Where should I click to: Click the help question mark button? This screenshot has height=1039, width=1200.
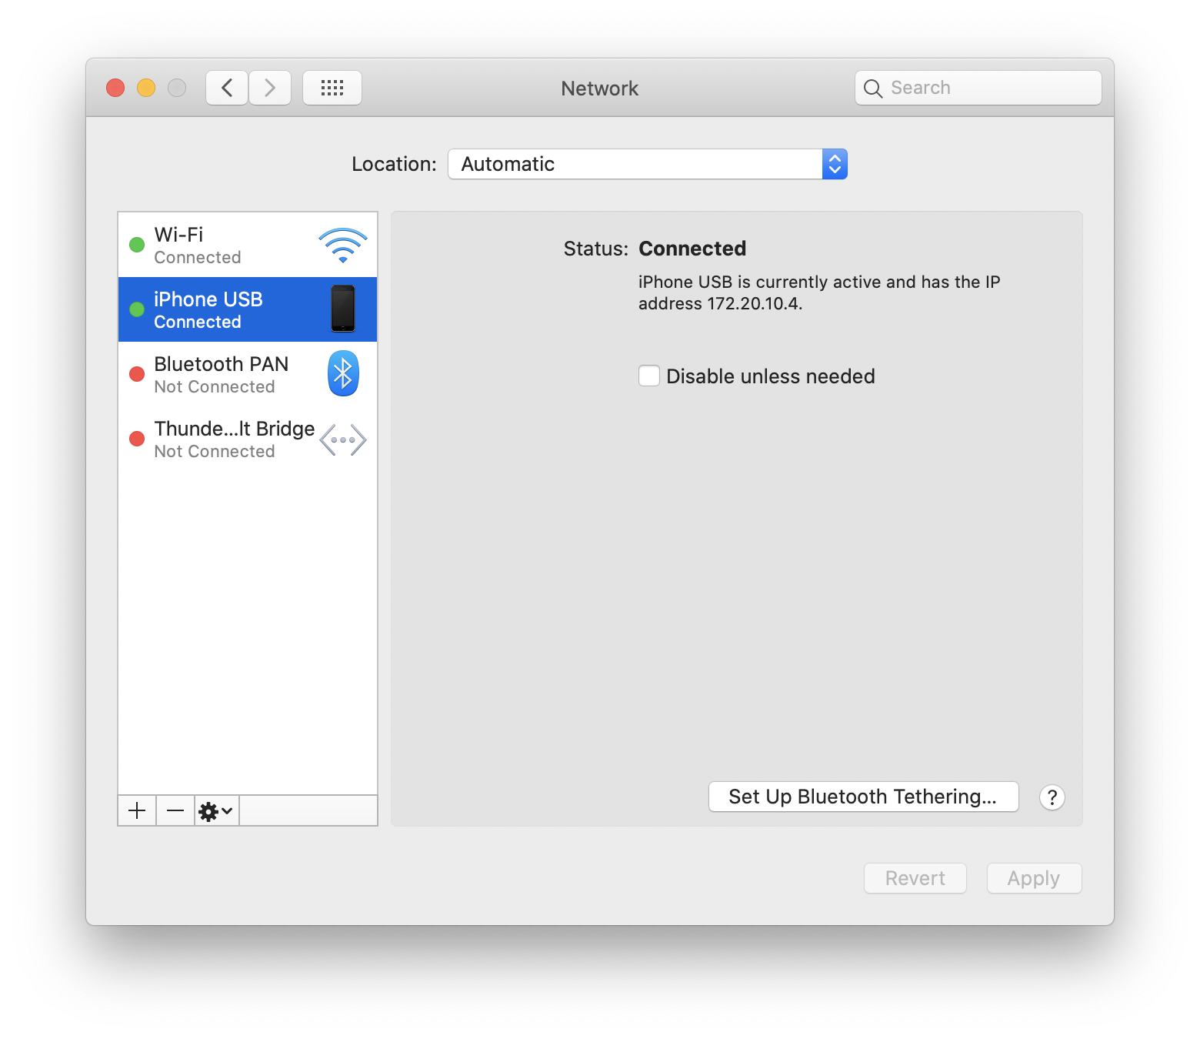point(1052,797)
